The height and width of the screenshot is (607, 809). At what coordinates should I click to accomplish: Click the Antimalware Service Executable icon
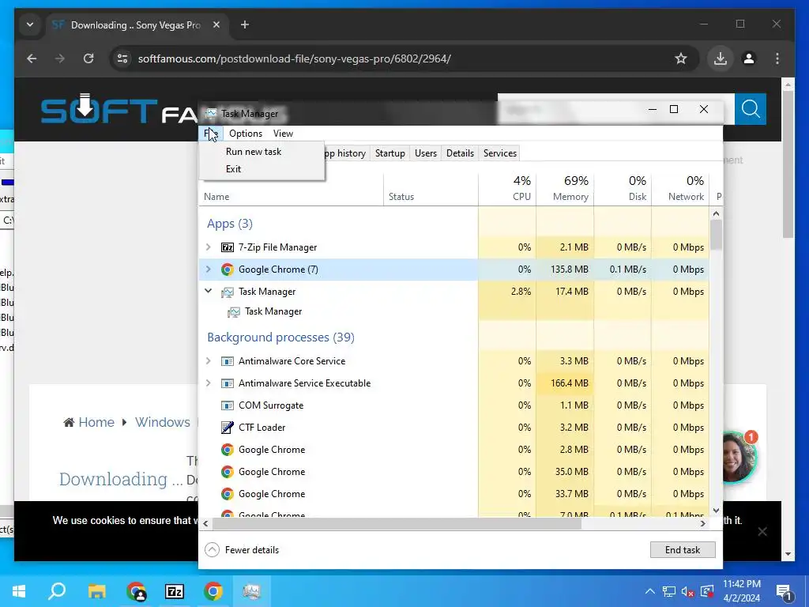point(227,383)
